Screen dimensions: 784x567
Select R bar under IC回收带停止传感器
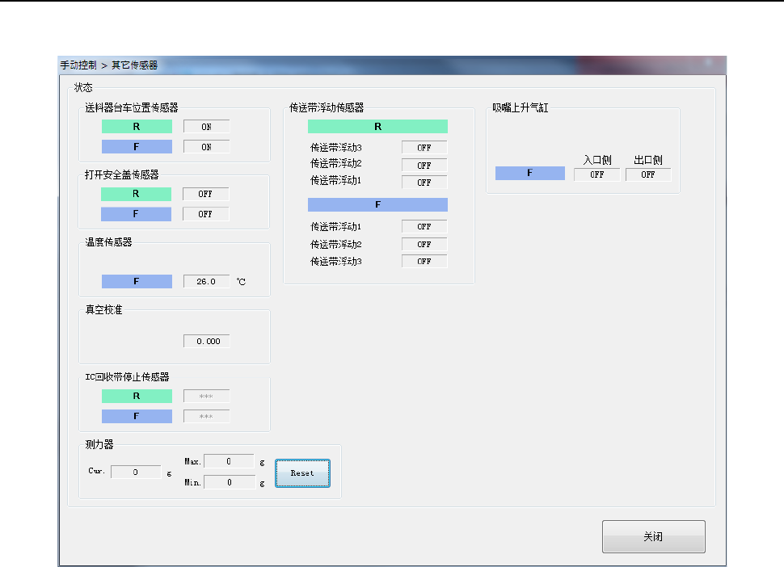tap(137, 396)
